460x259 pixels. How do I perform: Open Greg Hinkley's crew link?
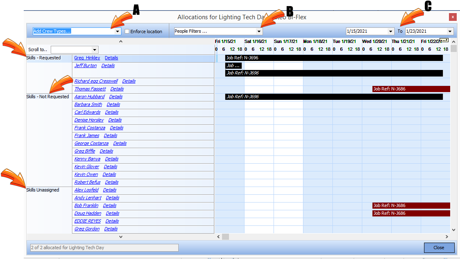tap(87, 58)
